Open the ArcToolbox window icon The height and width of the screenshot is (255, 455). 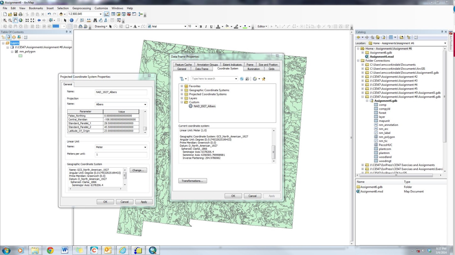pyautogui.click(x=129, y=14)
